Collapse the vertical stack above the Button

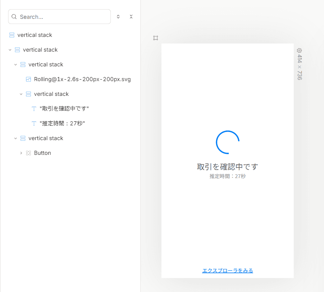16,138
